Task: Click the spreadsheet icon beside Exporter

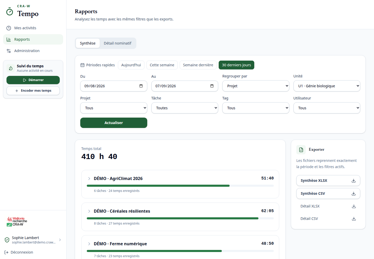Action: pyautogui.click(x=301, y=150)
